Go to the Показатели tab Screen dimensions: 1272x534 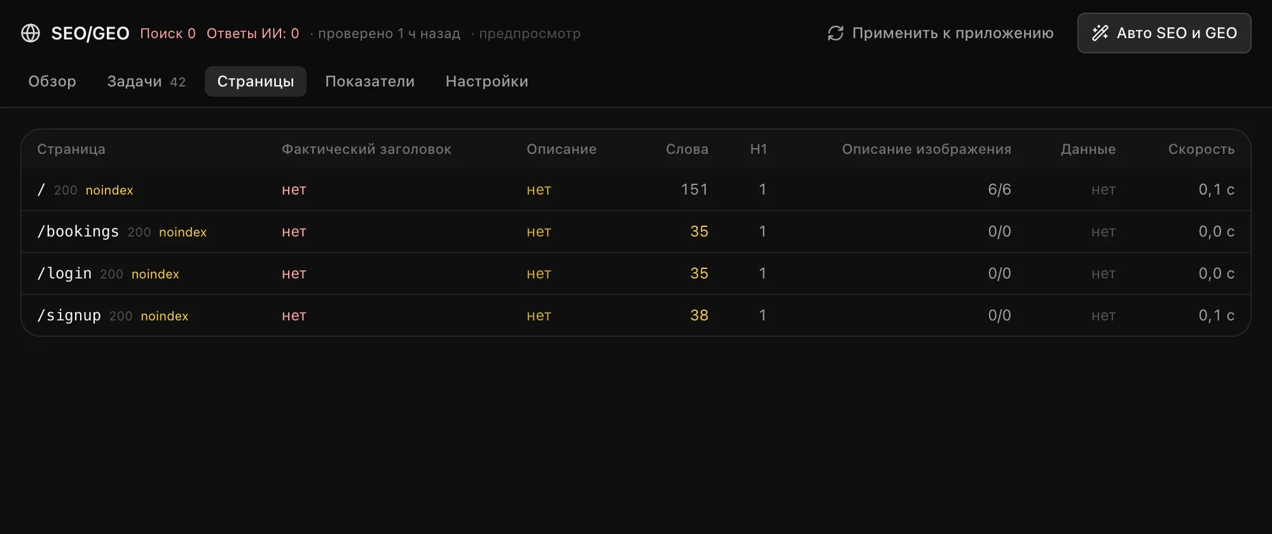click(x=370, y=81)
